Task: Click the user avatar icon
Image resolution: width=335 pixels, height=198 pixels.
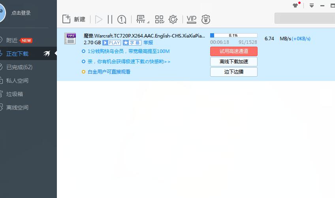Action: pos(2,13)
